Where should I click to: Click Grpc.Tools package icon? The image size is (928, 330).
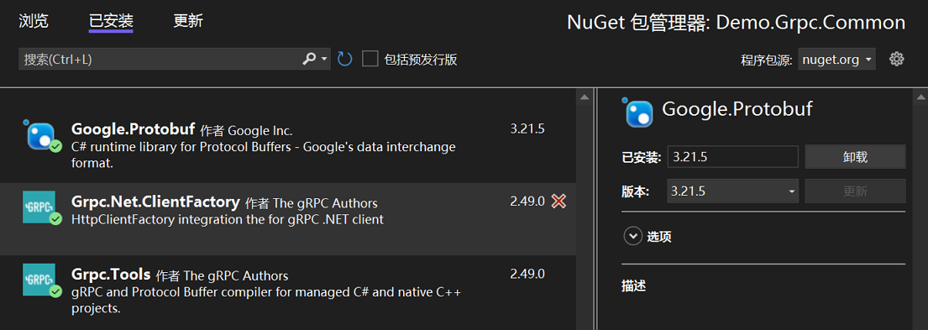tap(41, 280)
